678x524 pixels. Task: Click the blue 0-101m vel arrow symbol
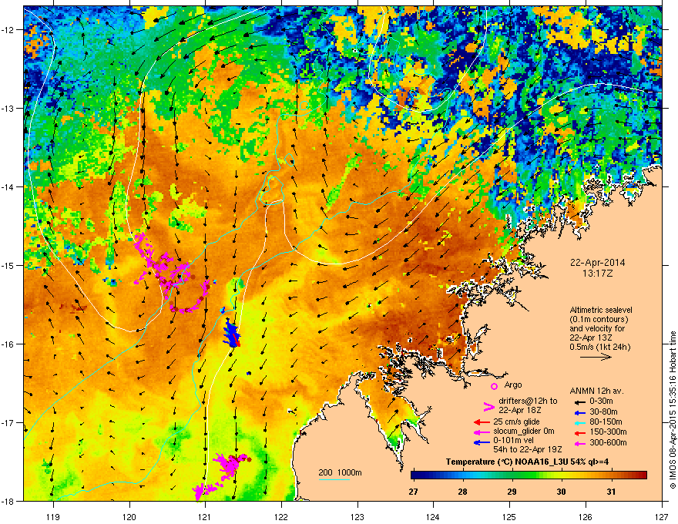pos(482,442)
